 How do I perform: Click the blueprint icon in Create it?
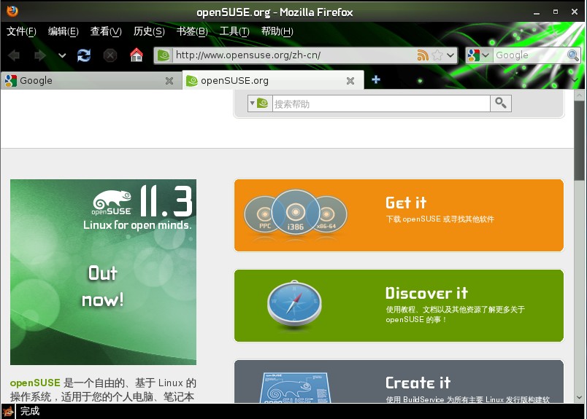(x=296, y=388)
